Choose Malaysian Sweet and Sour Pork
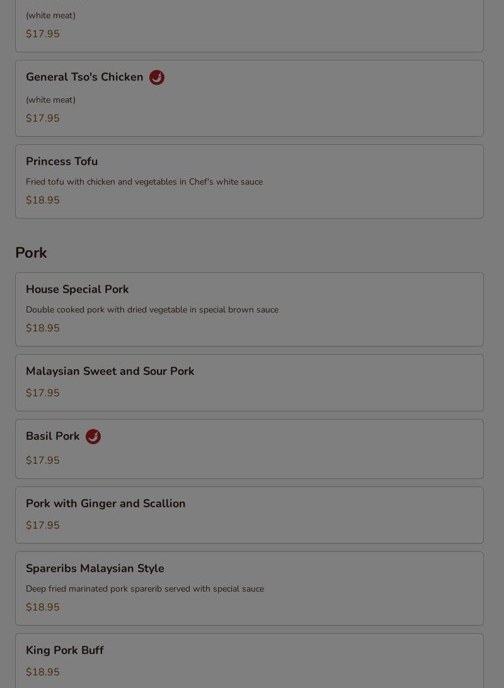The width and height of the screenshot is (504, 688). click(x=249, y=382)
